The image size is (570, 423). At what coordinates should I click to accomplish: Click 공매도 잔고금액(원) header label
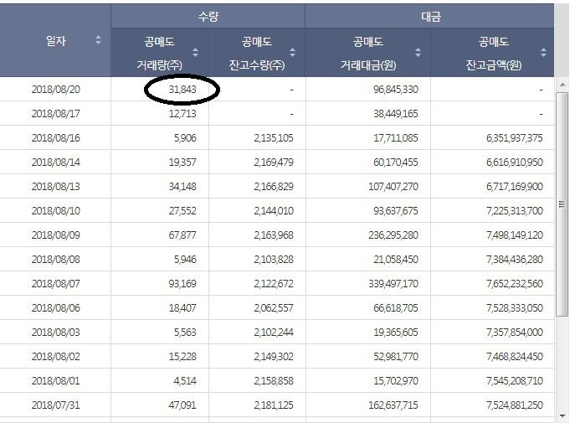click(494, 53)
